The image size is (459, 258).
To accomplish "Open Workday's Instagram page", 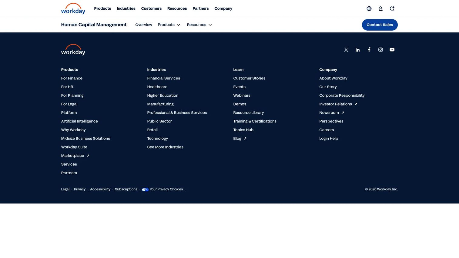I will (380, 50).
